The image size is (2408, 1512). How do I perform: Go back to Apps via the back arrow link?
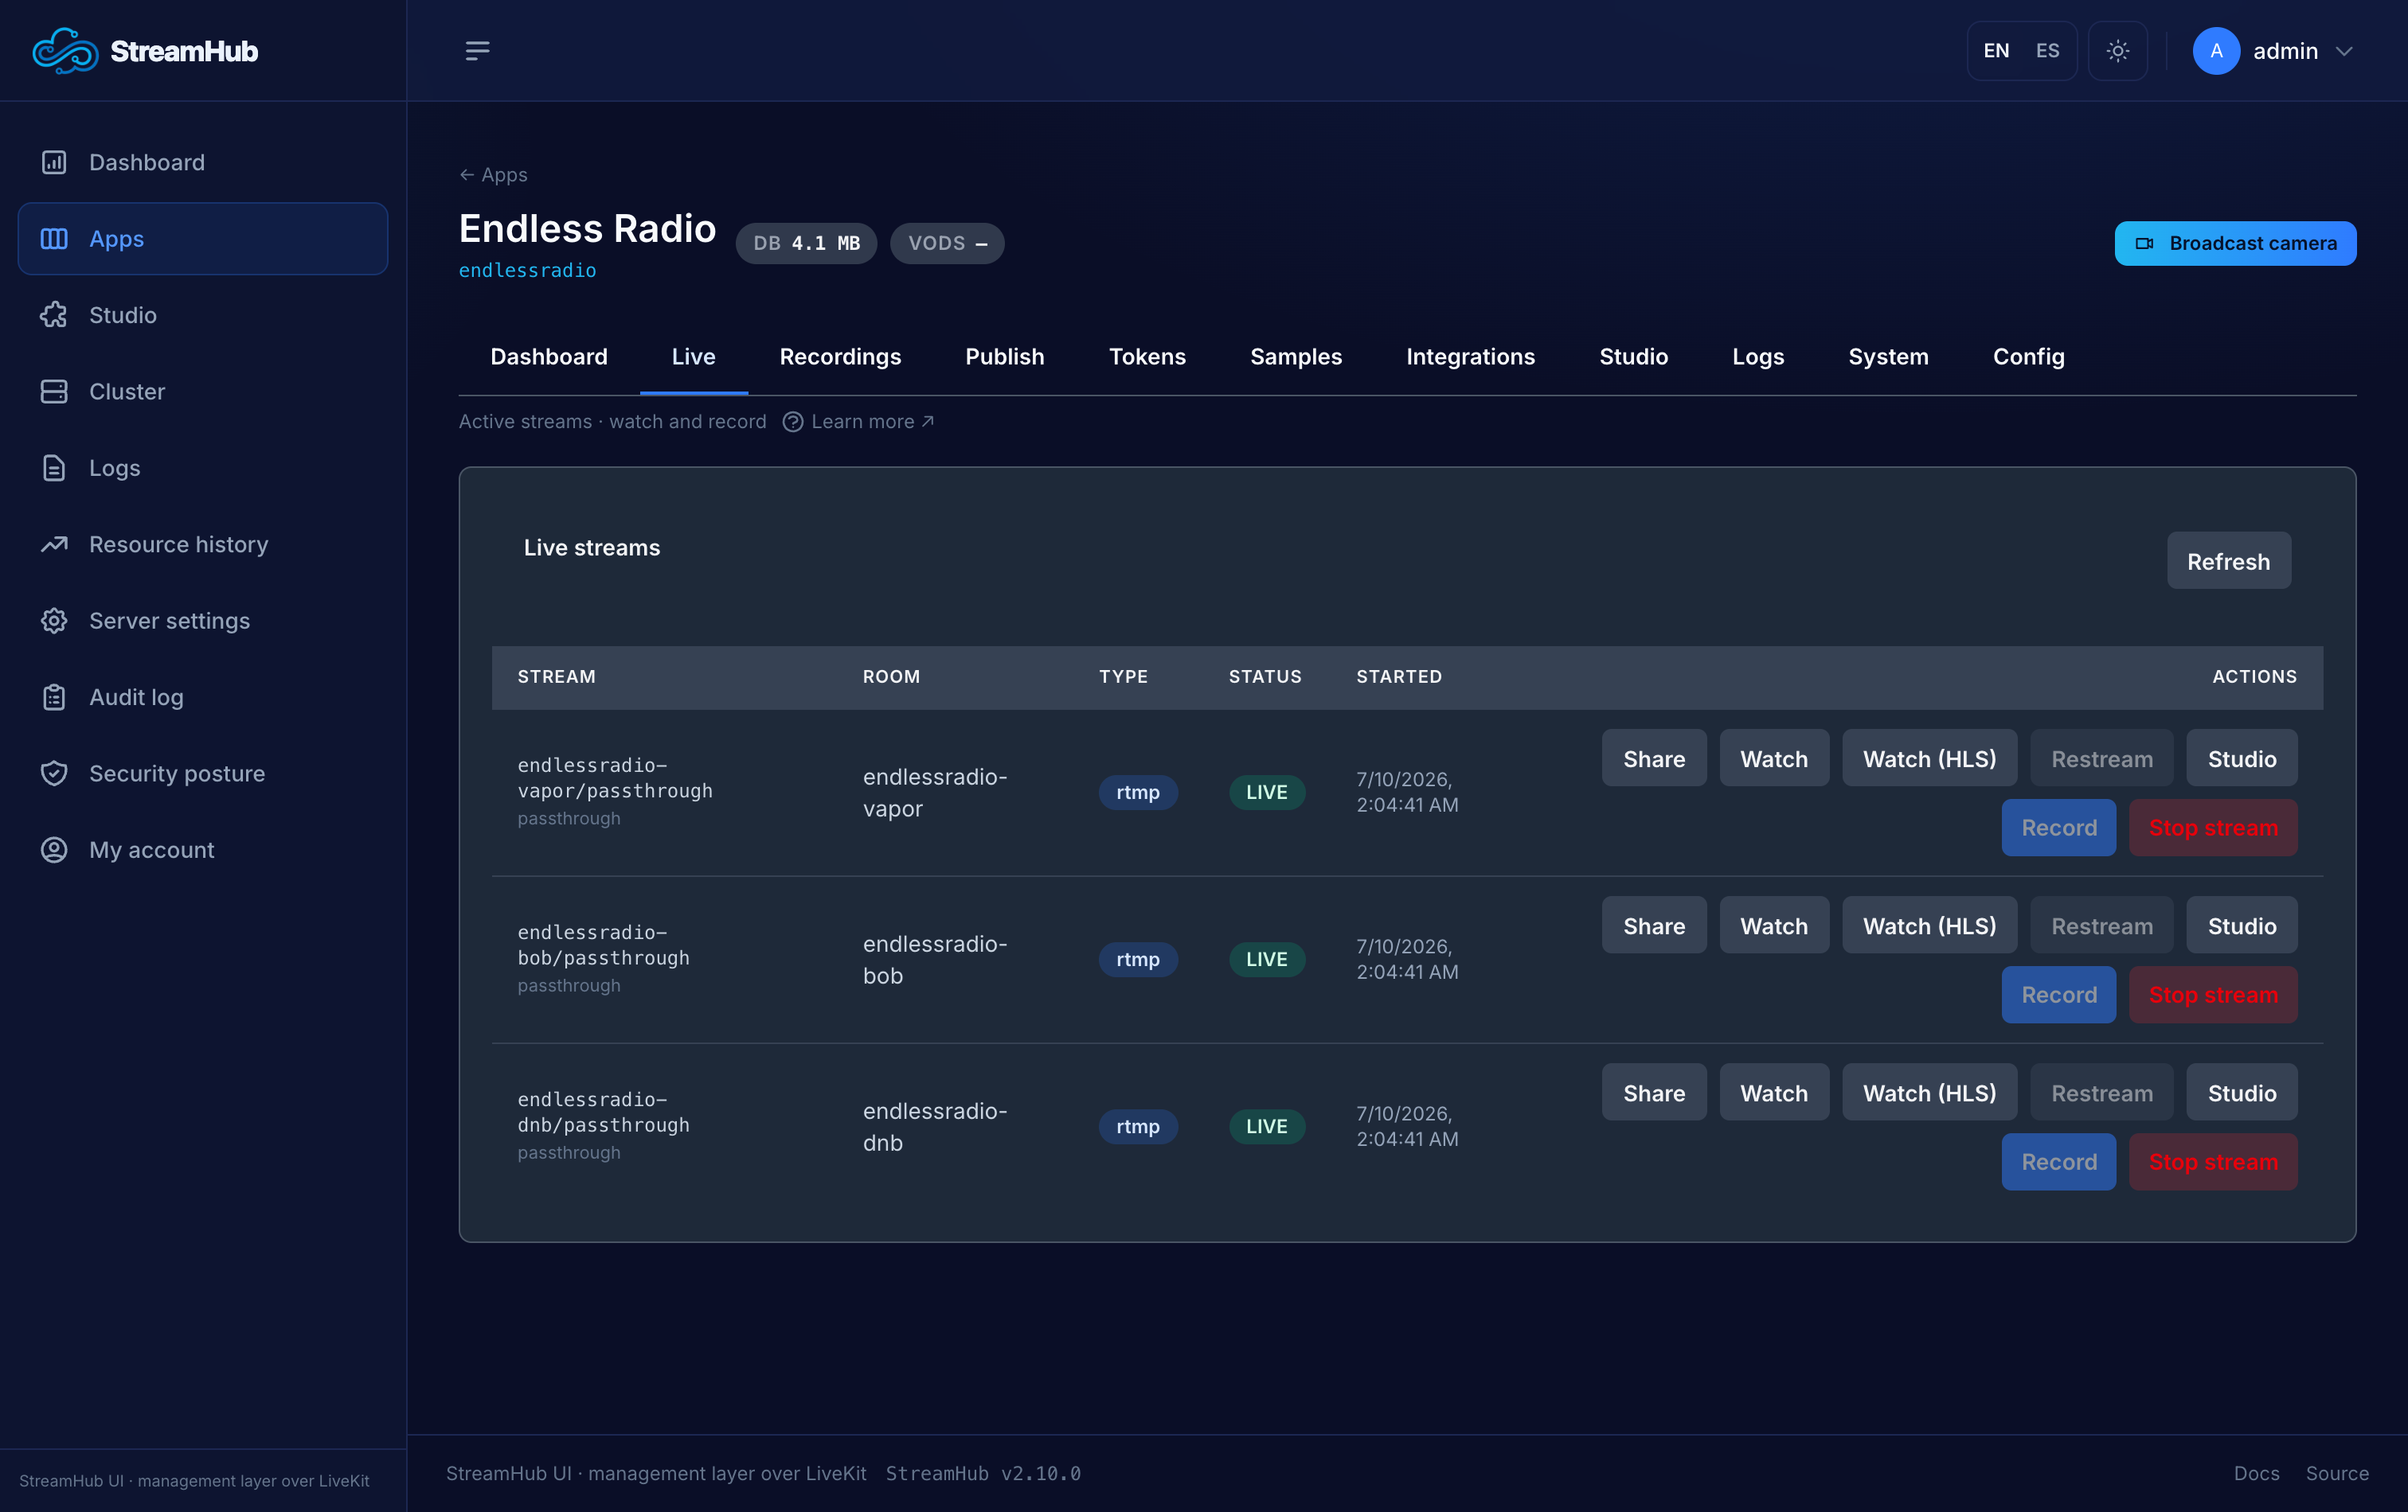pyautogui.click(x=493, y=175)
